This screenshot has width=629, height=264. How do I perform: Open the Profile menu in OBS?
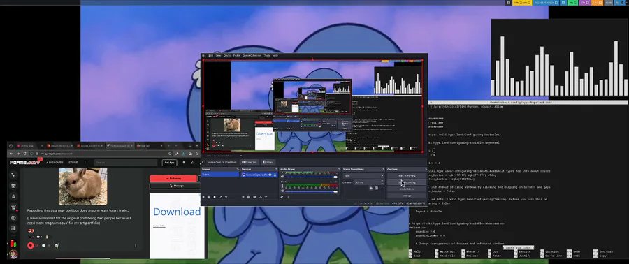[x=237, y=55]
